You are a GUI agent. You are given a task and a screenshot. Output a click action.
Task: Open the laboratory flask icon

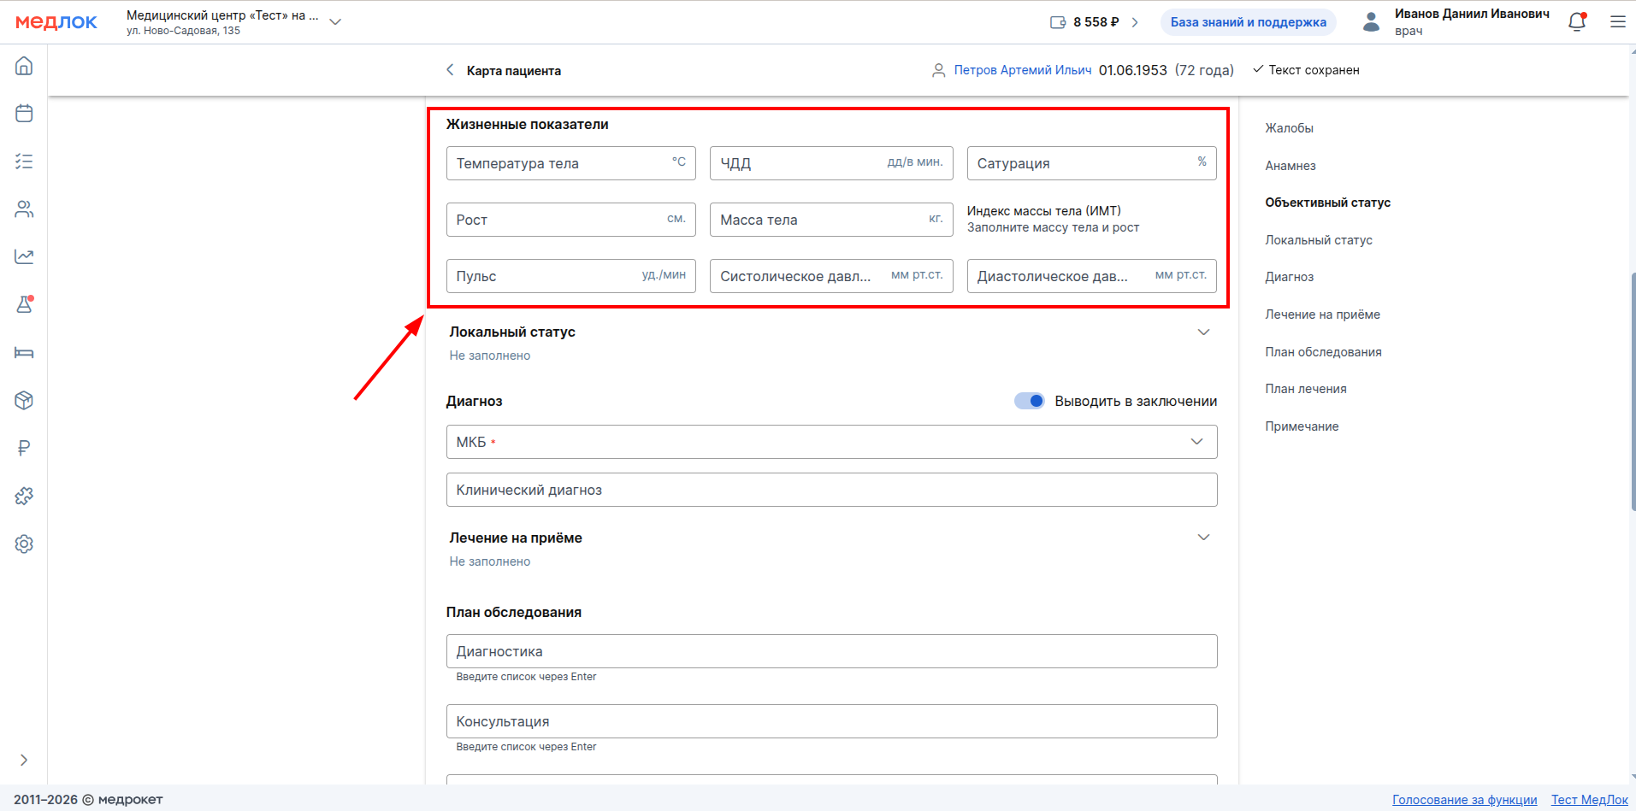tap(24, 304)
